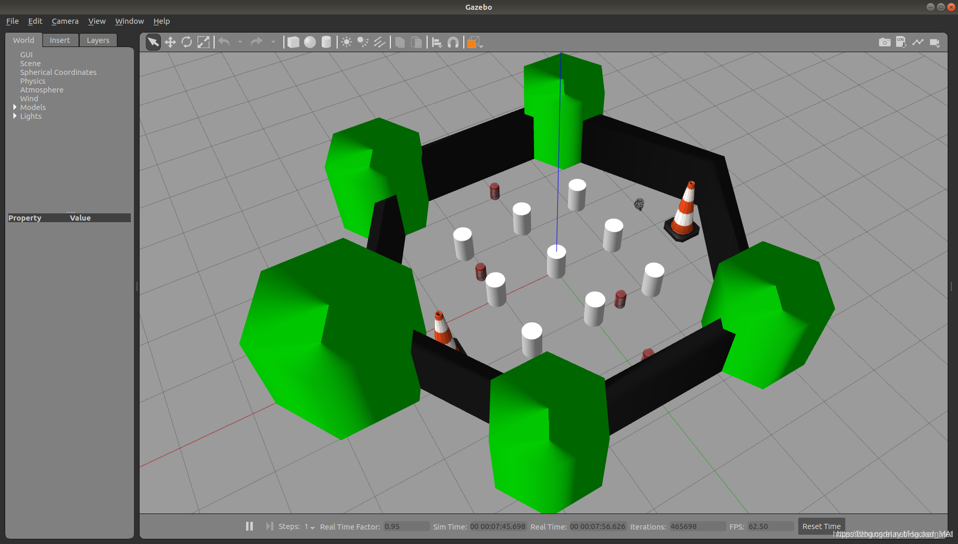The width and height of the screenshot is (958, 544).
Task: Click the right panel splitter handle
Action: [951, 286]
